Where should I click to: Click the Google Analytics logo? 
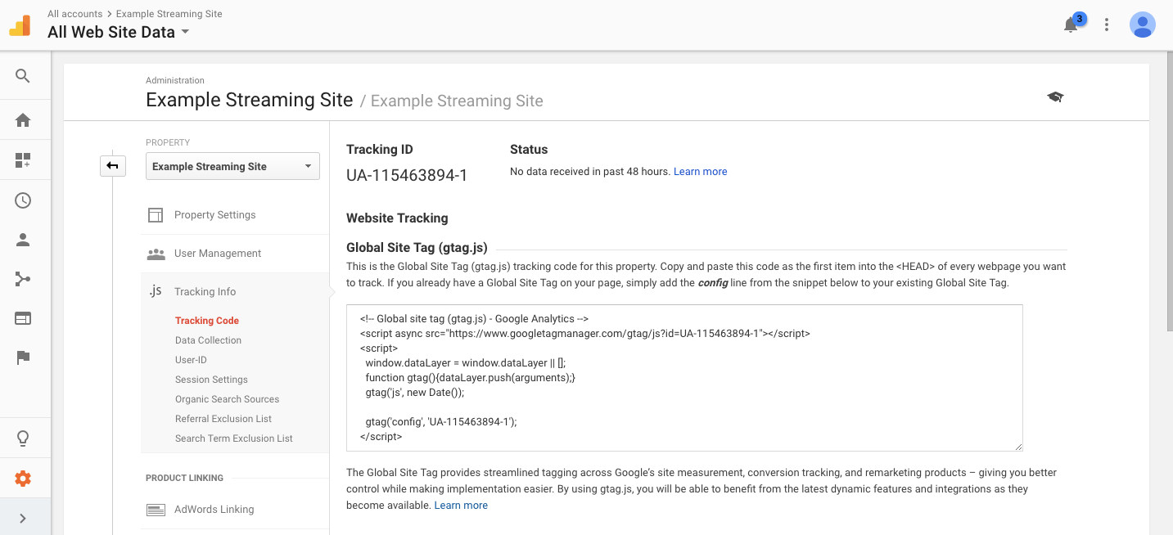[x=20, y=25]
